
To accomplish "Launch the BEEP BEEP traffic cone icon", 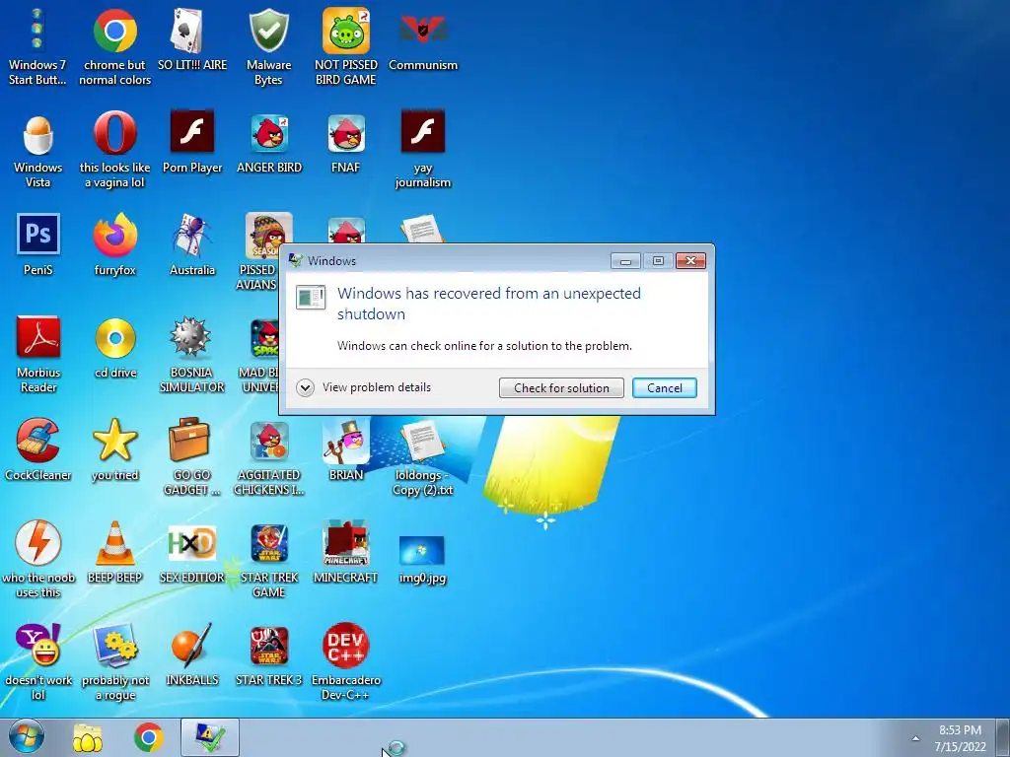I will pyautogui.click(x=114, y=552).
